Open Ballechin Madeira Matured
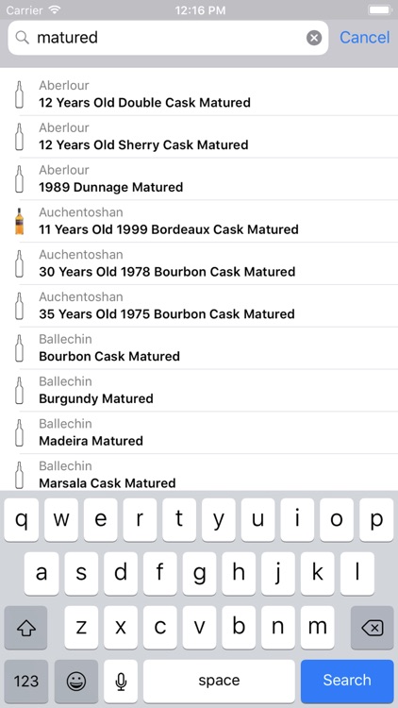 [x=199, y=433]
